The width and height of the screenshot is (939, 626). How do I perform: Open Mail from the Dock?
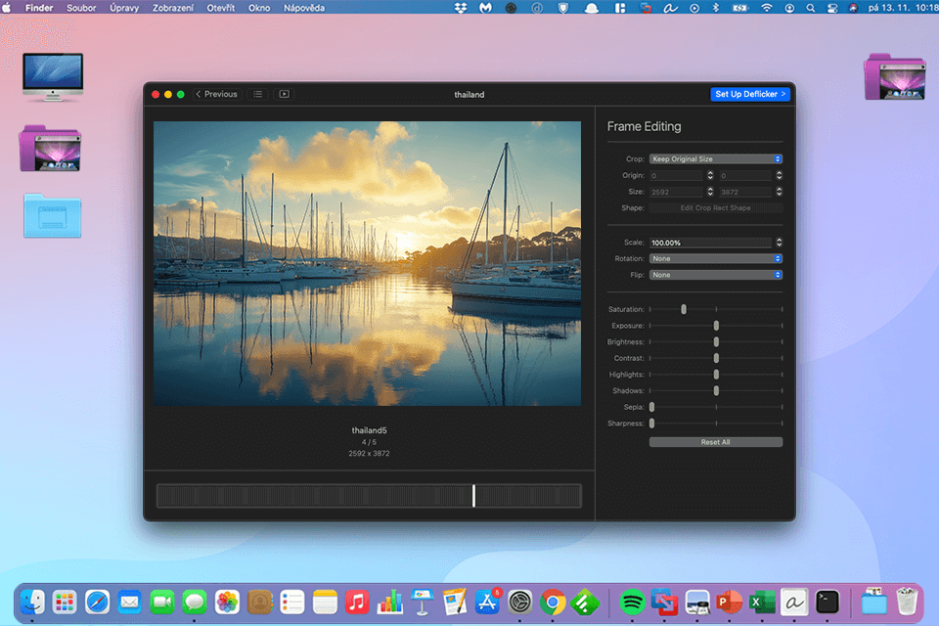click(x=129, y=603)
